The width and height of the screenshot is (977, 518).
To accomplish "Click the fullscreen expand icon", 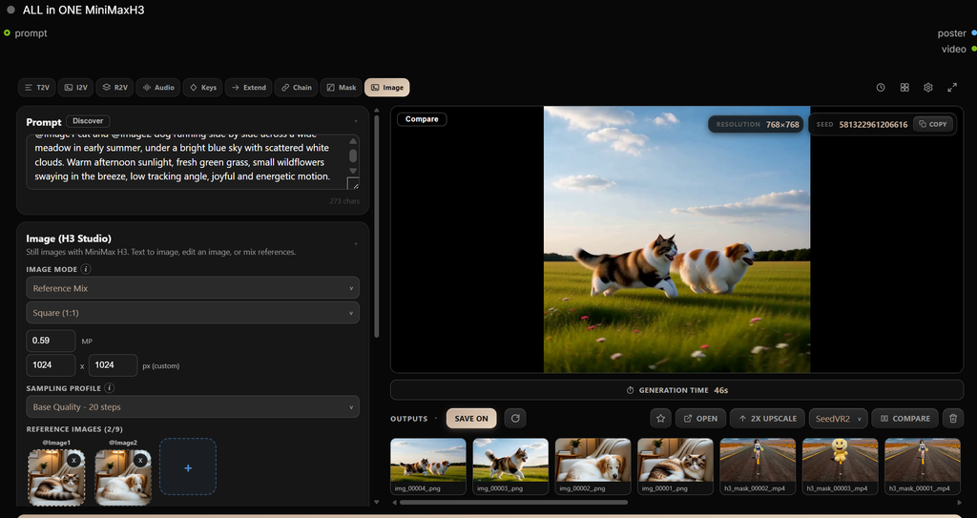I will tap(952, 87).
